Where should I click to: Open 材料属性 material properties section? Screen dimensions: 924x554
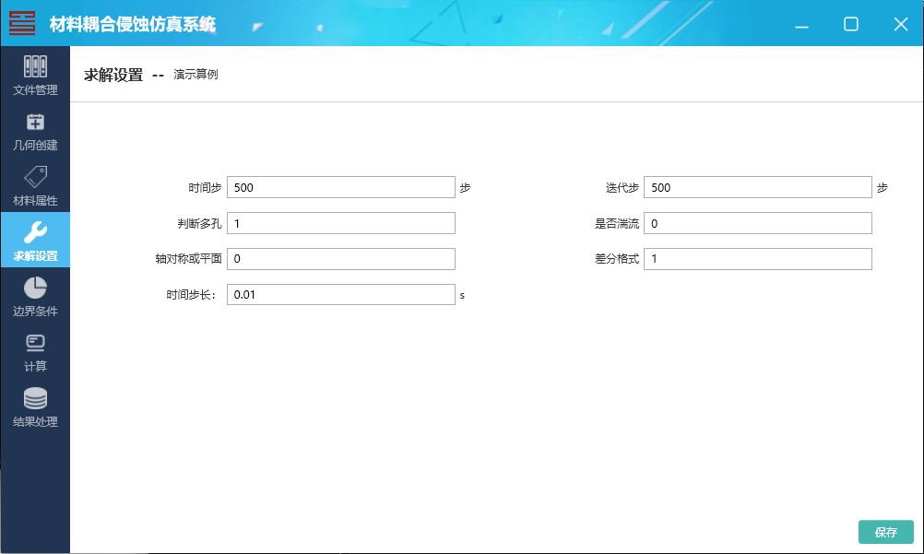pyautogui.click(x=35, y=184)
